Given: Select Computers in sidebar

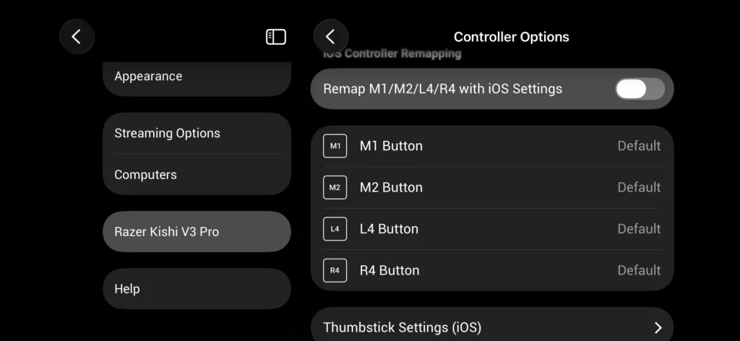Looking at the screenshot, I should point(197,175).
